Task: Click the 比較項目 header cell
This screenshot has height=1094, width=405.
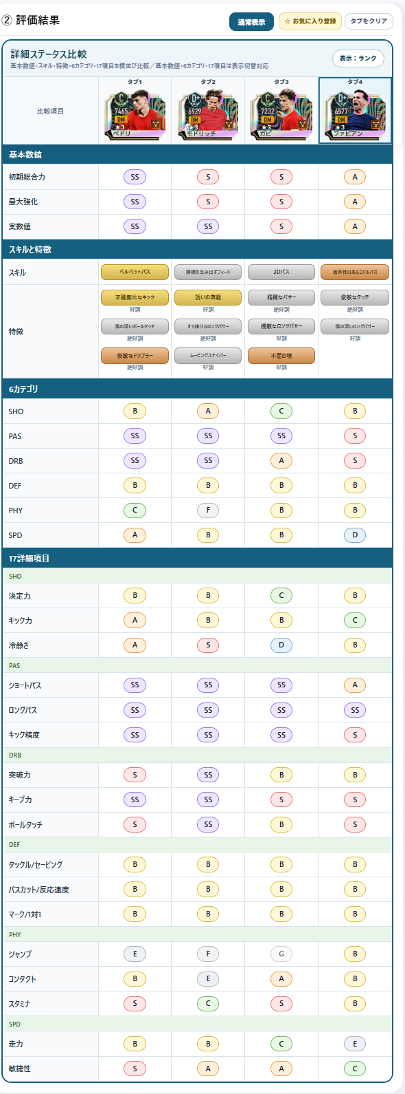Action: click(50, 111)
